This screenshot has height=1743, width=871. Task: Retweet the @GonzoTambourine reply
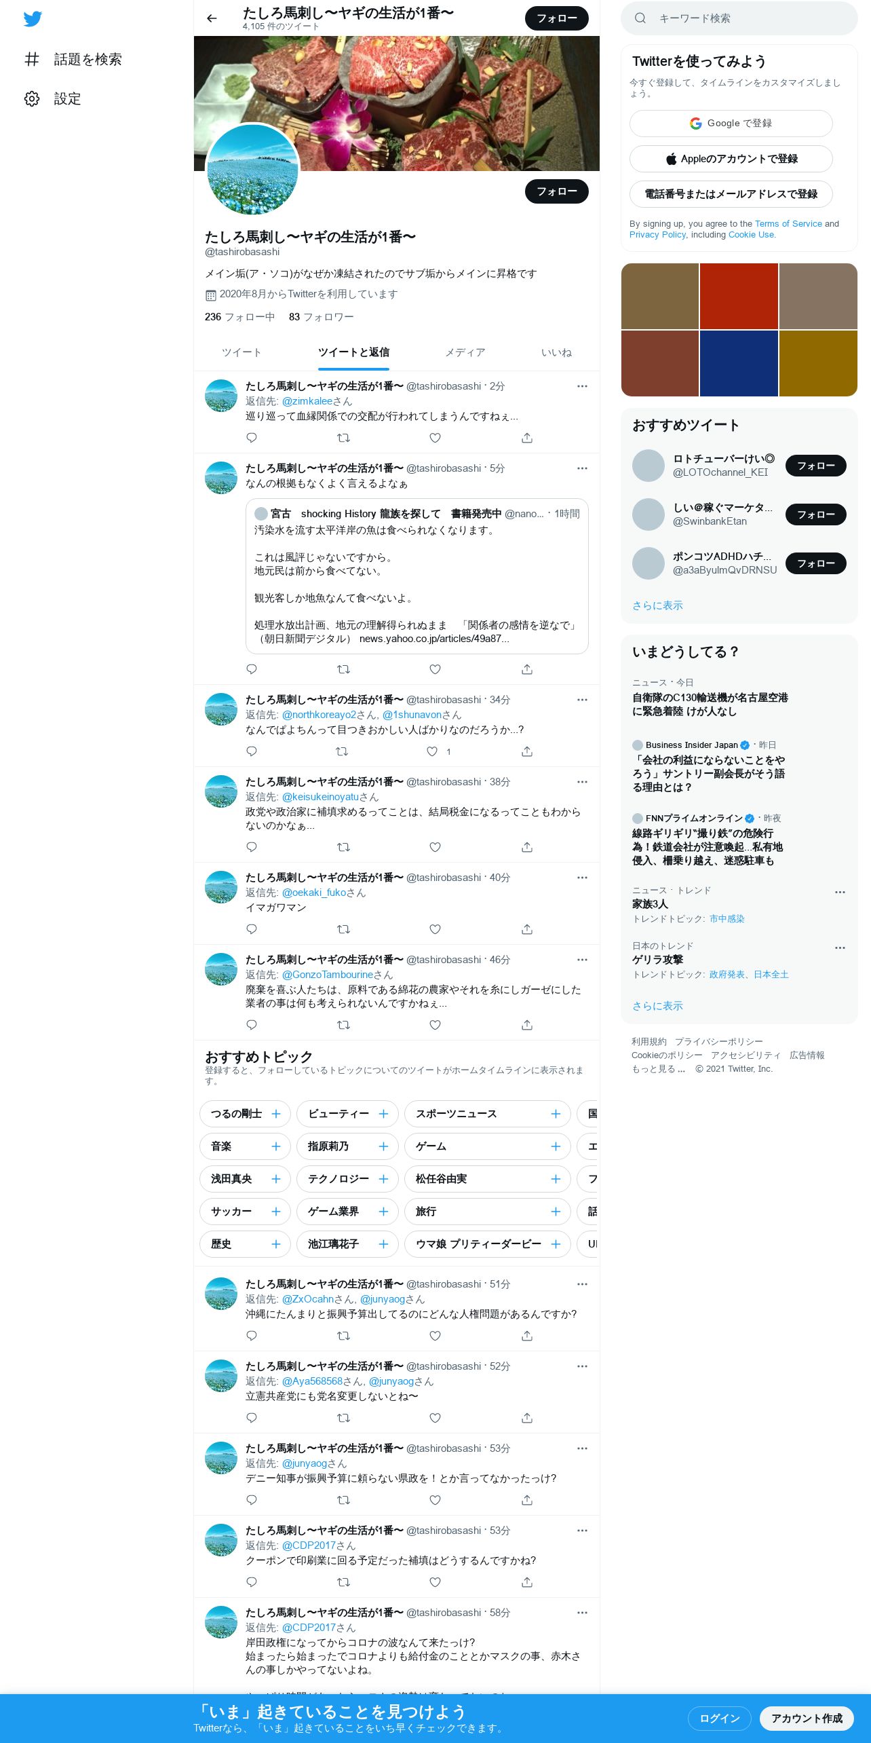pos(343,1025)
